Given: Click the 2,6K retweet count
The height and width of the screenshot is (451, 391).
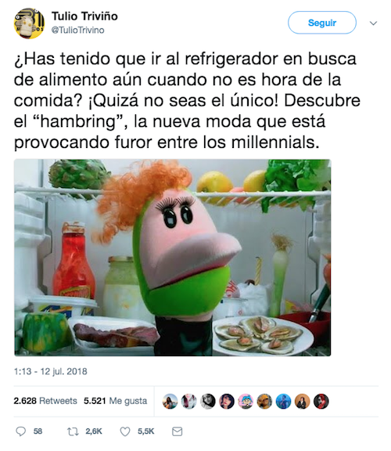Looking at the screenshot, I should pos(94,431).
